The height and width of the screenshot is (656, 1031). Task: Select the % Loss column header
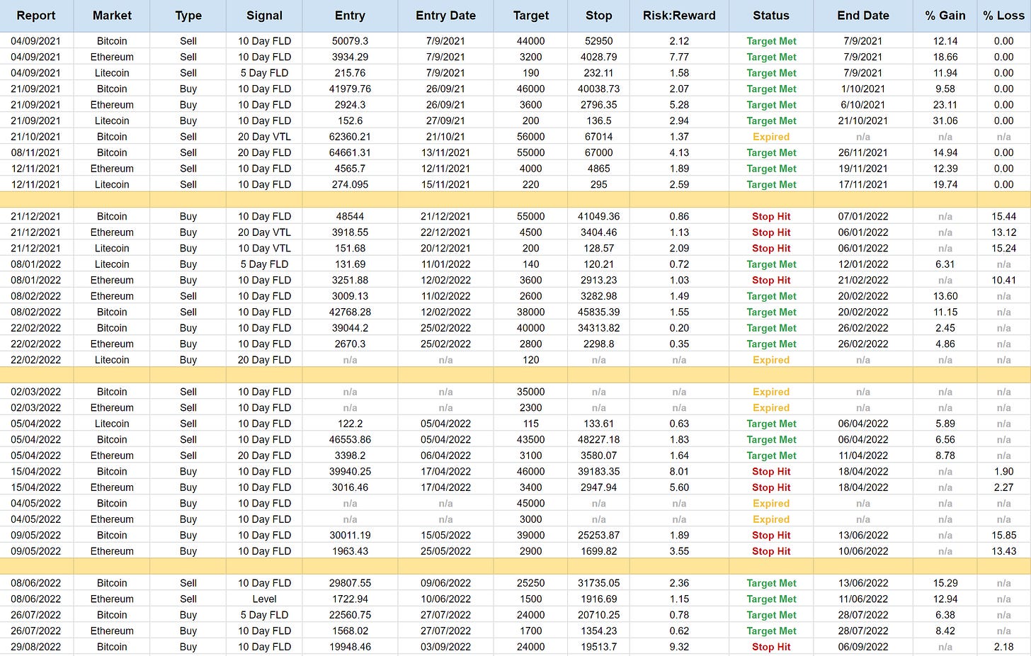pyautogui.click(x=1004, y=16)
